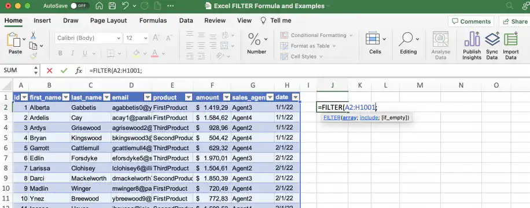
Task: Click the Name Box showing SUM
Action: 17,70
